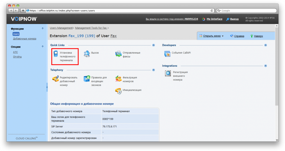Click the green Наверх arrow icon

pos(251,36)
